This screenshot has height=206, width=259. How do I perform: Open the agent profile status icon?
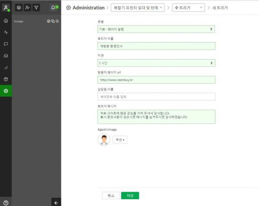coord(6,8)
